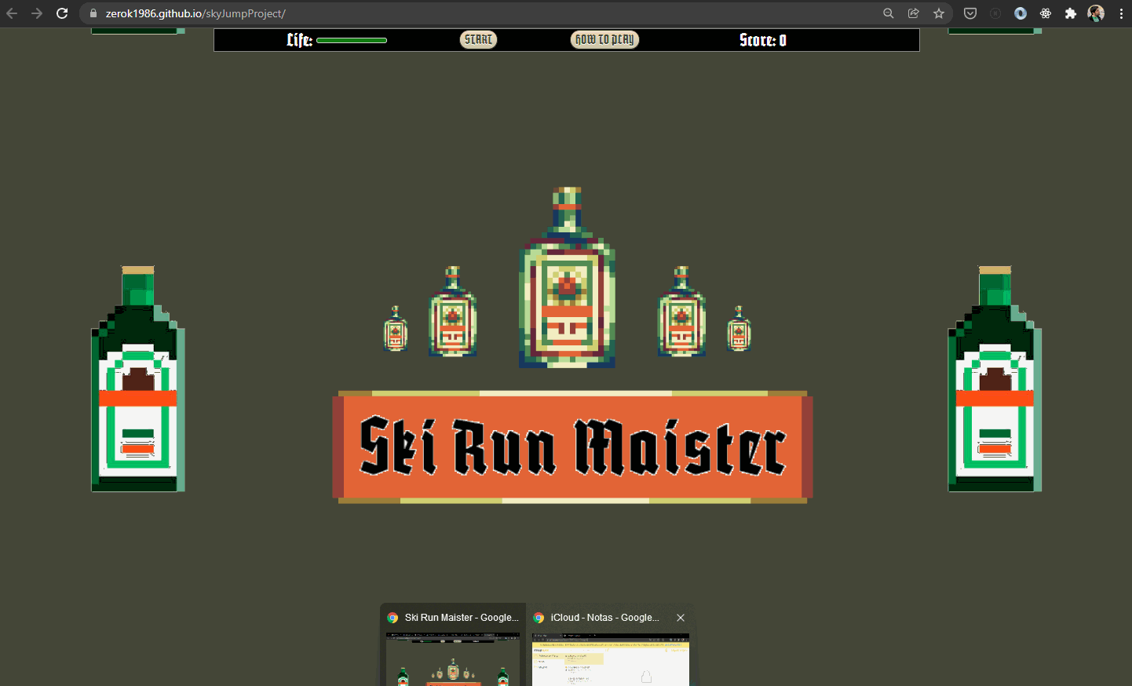This screenshot has width=1132, height=686.
Task: Open the Chrome profile avatar
Action: [1096, 13]
